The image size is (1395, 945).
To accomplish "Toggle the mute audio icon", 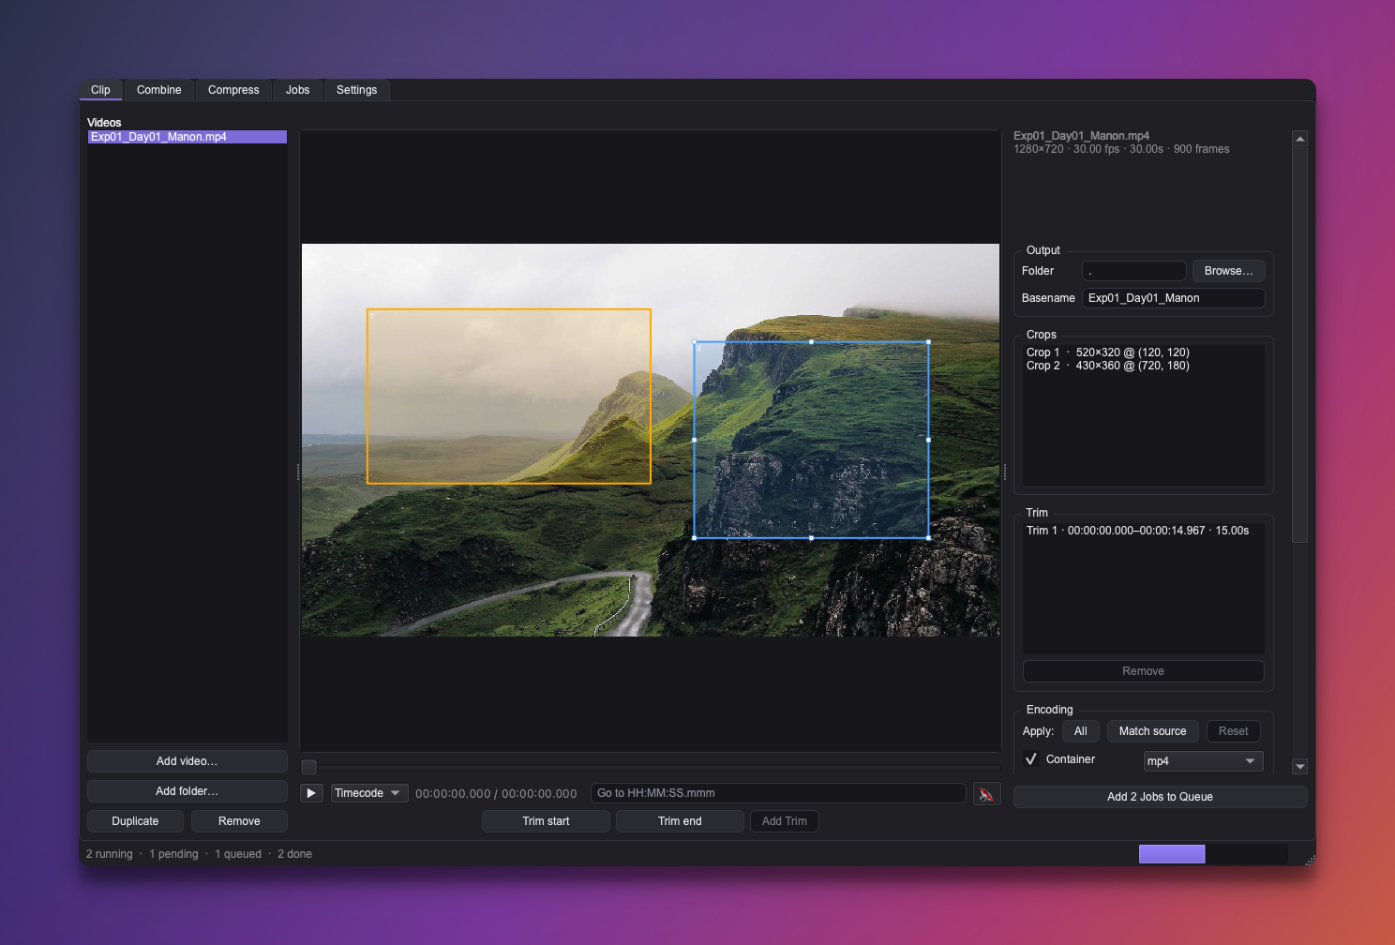I will coord(986,794).
